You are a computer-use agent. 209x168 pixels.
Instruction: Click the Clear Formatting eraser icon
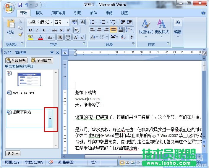(77, 30)
